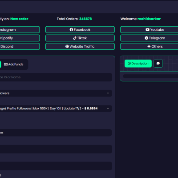The image size is (178, 178).
Task: Click the Telegram paper plane icon
Action: 146,38
